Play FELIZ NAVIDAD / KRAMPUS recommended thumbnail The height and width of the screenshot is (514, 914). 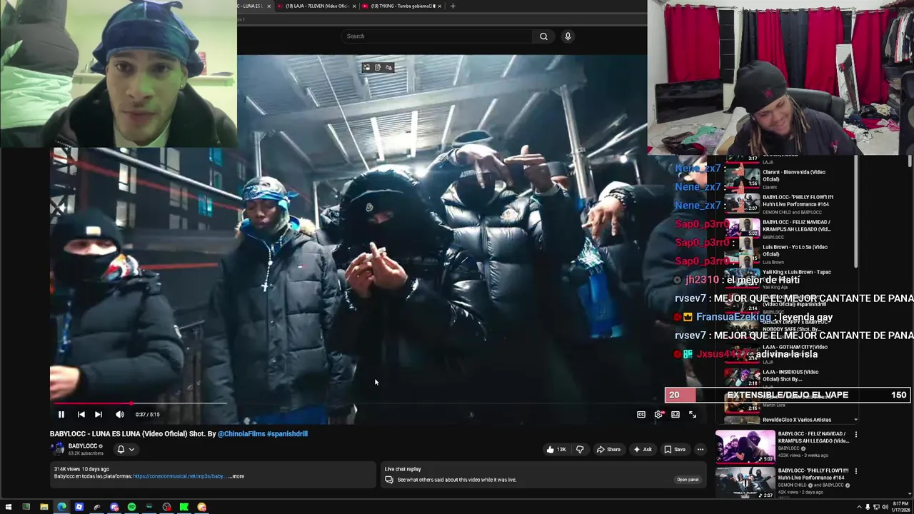coord(745,446)
